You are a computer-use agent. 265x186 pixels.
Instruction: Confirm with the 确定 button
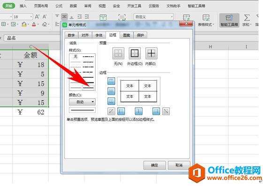pyautogui.click(x=154, y=165)
